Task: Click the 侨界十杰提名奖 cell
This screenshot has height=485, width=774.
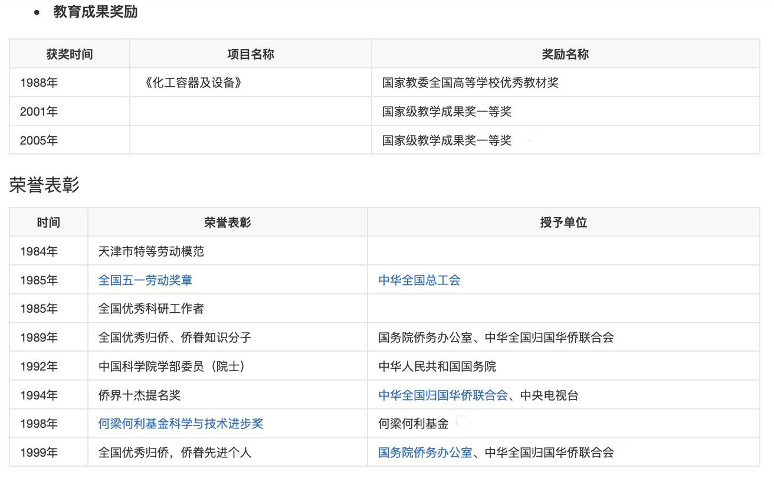Action: [x=228, y=395]
